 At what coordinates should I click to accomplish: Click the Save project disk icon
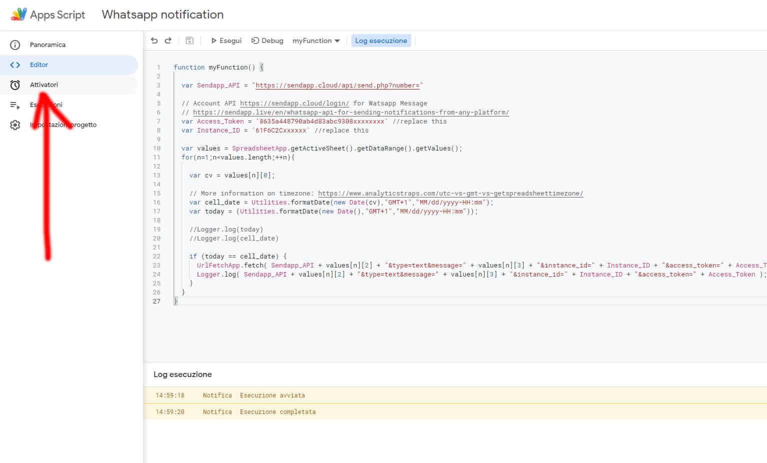pos(190,40)
